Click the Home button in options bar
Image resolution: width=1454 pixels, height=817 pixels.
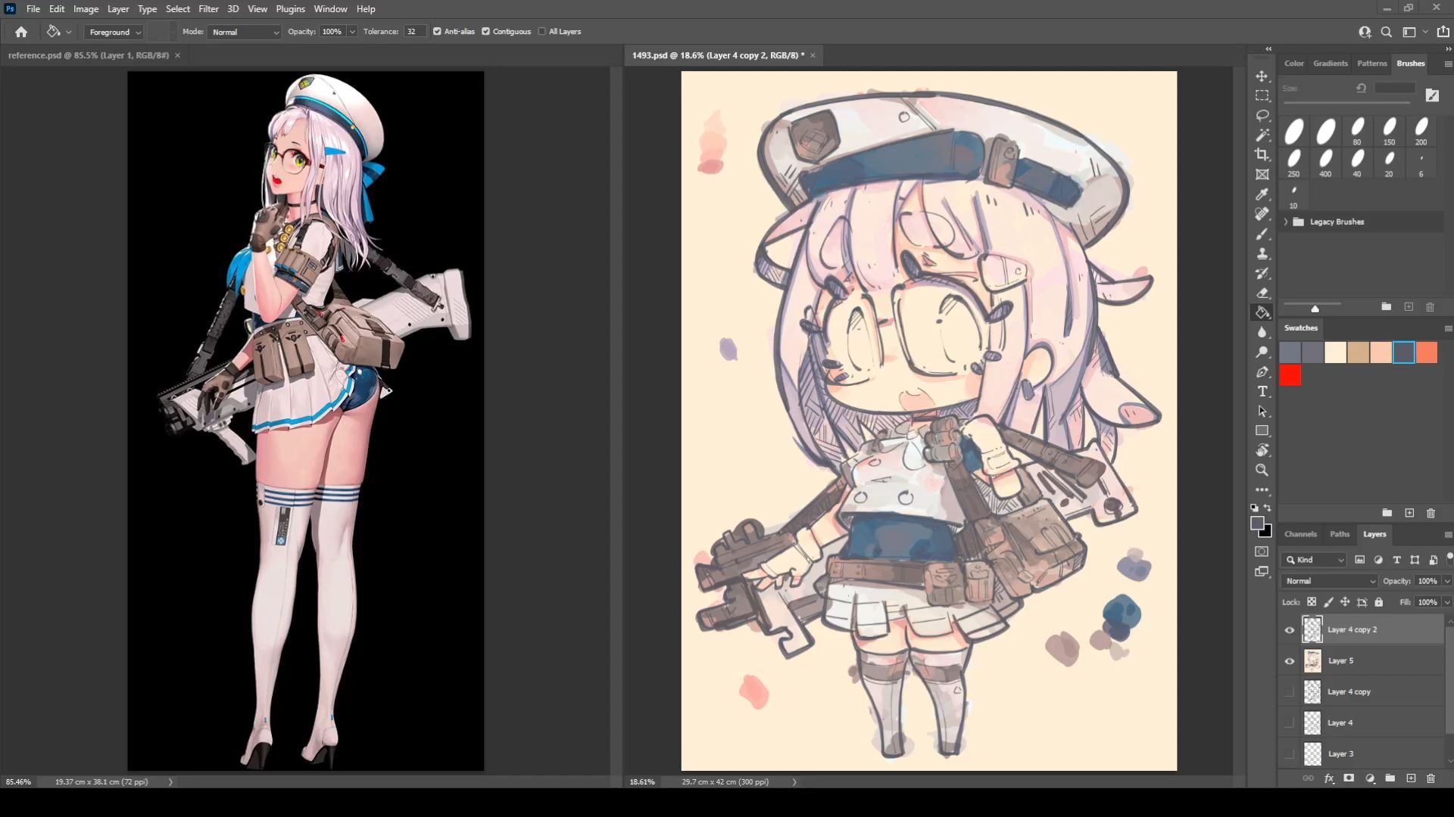(21, 32)
